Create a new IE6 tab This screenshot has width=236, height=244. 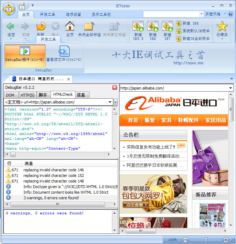coord(153,31)
